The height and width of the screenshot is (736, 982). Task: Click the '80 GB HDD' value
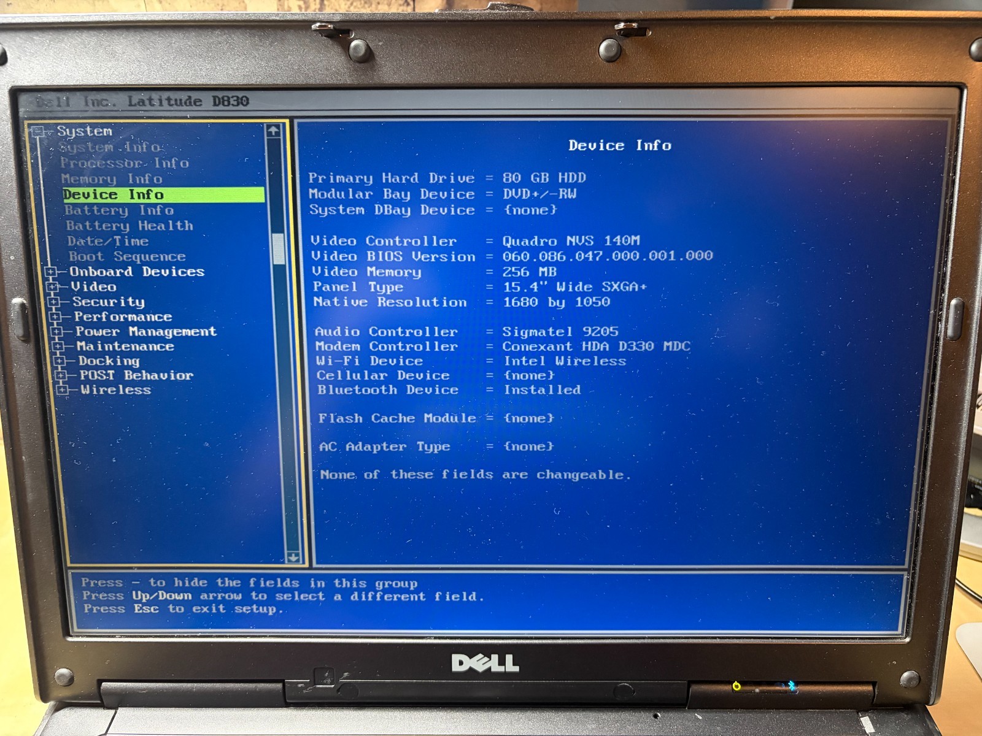[544, 178]
